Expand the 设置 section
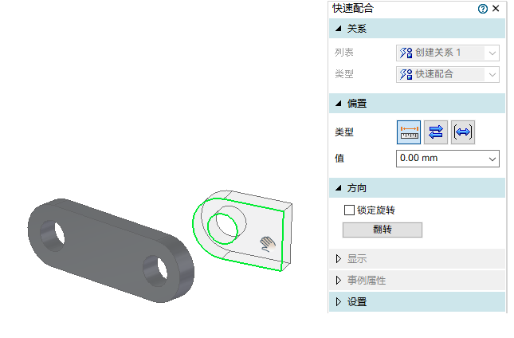 tap(339, 301)
